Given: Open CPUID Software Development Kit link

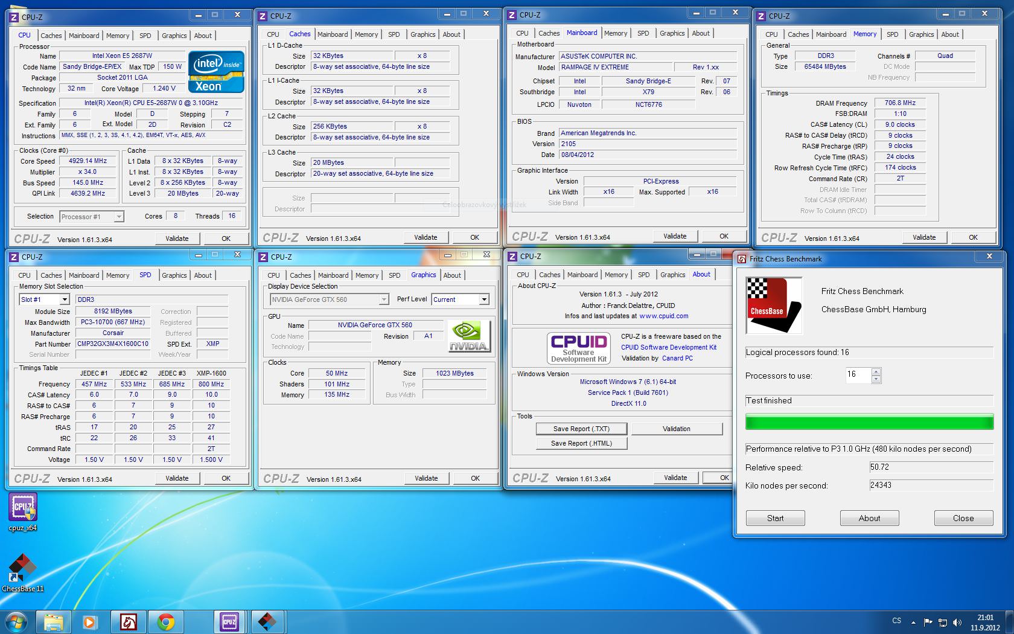Looking at the screenshot, I should tap(669, 347).
